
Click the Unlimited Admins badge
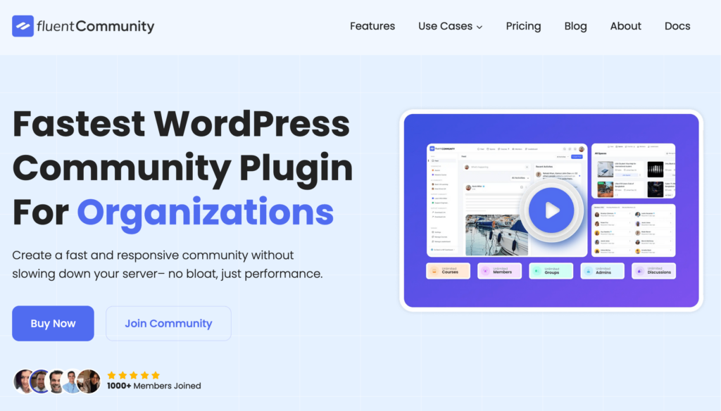pos(603,271)
